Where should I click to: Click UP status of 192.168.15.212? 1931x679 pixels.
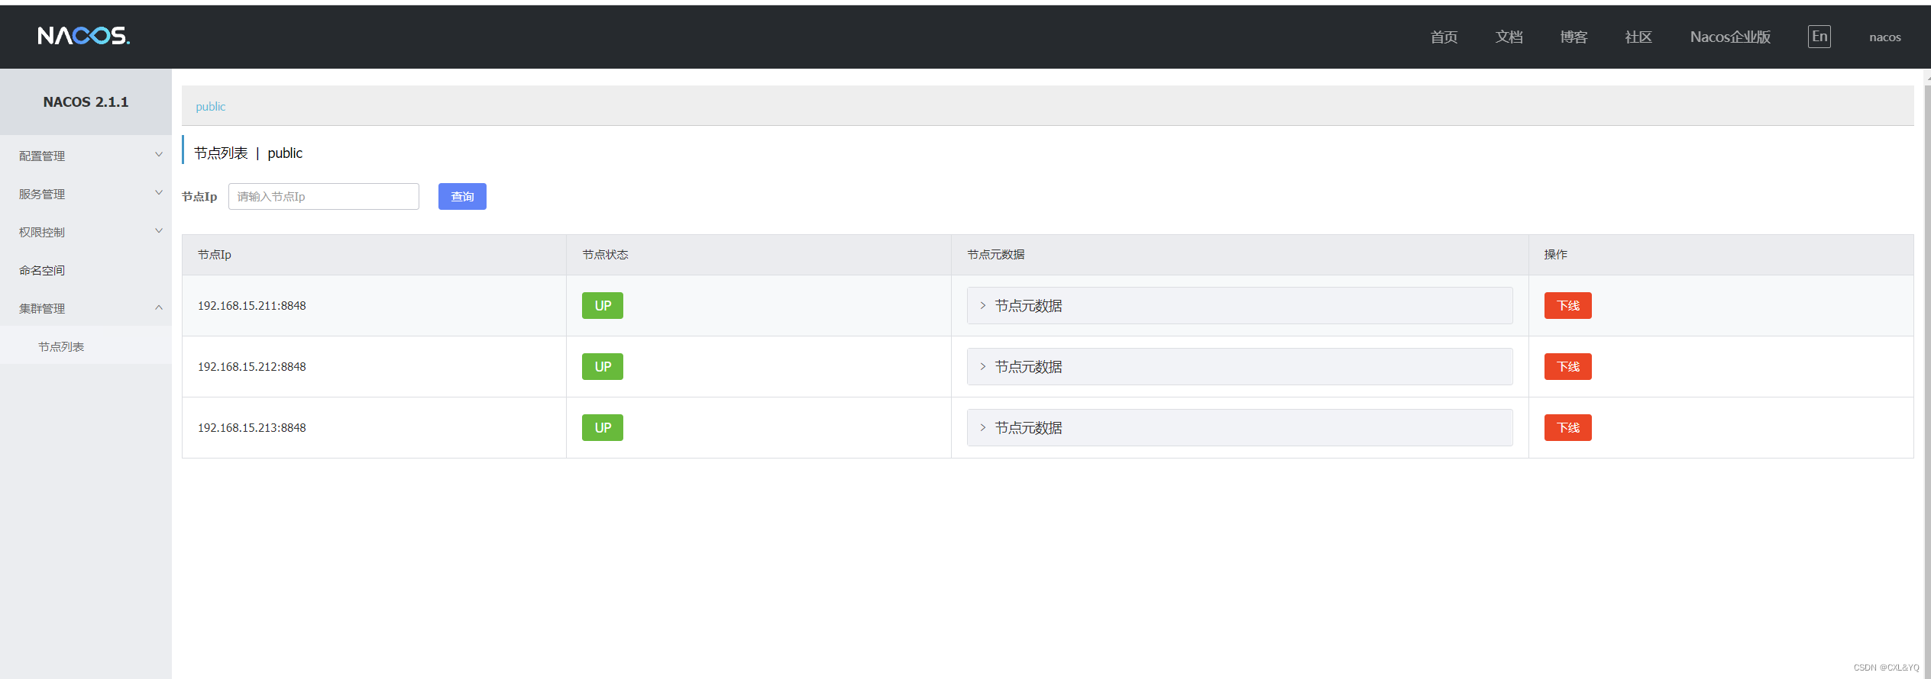pos(603,366)
